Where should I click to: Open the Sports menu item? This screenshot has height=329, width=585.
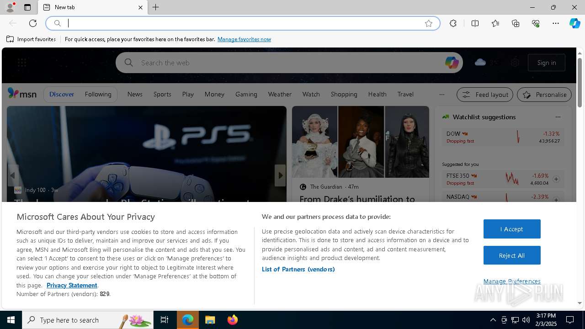pyautogui.click(x=162, y=94)
